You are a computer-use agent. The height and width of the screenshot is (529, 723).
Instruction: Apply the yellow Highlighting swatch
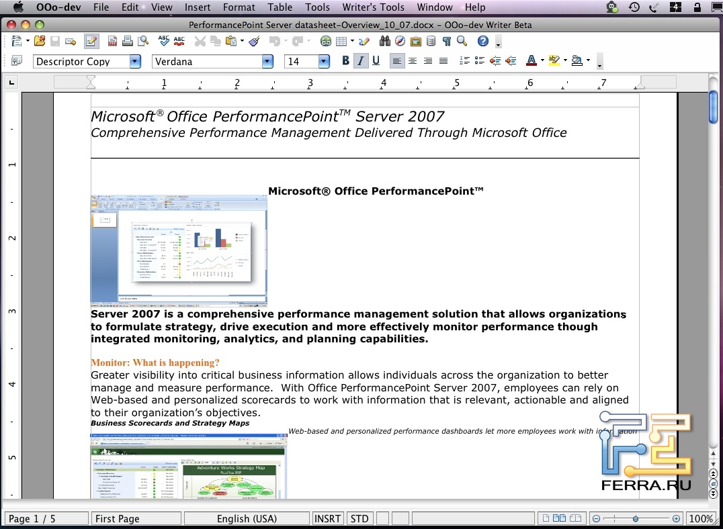(554, 61)
